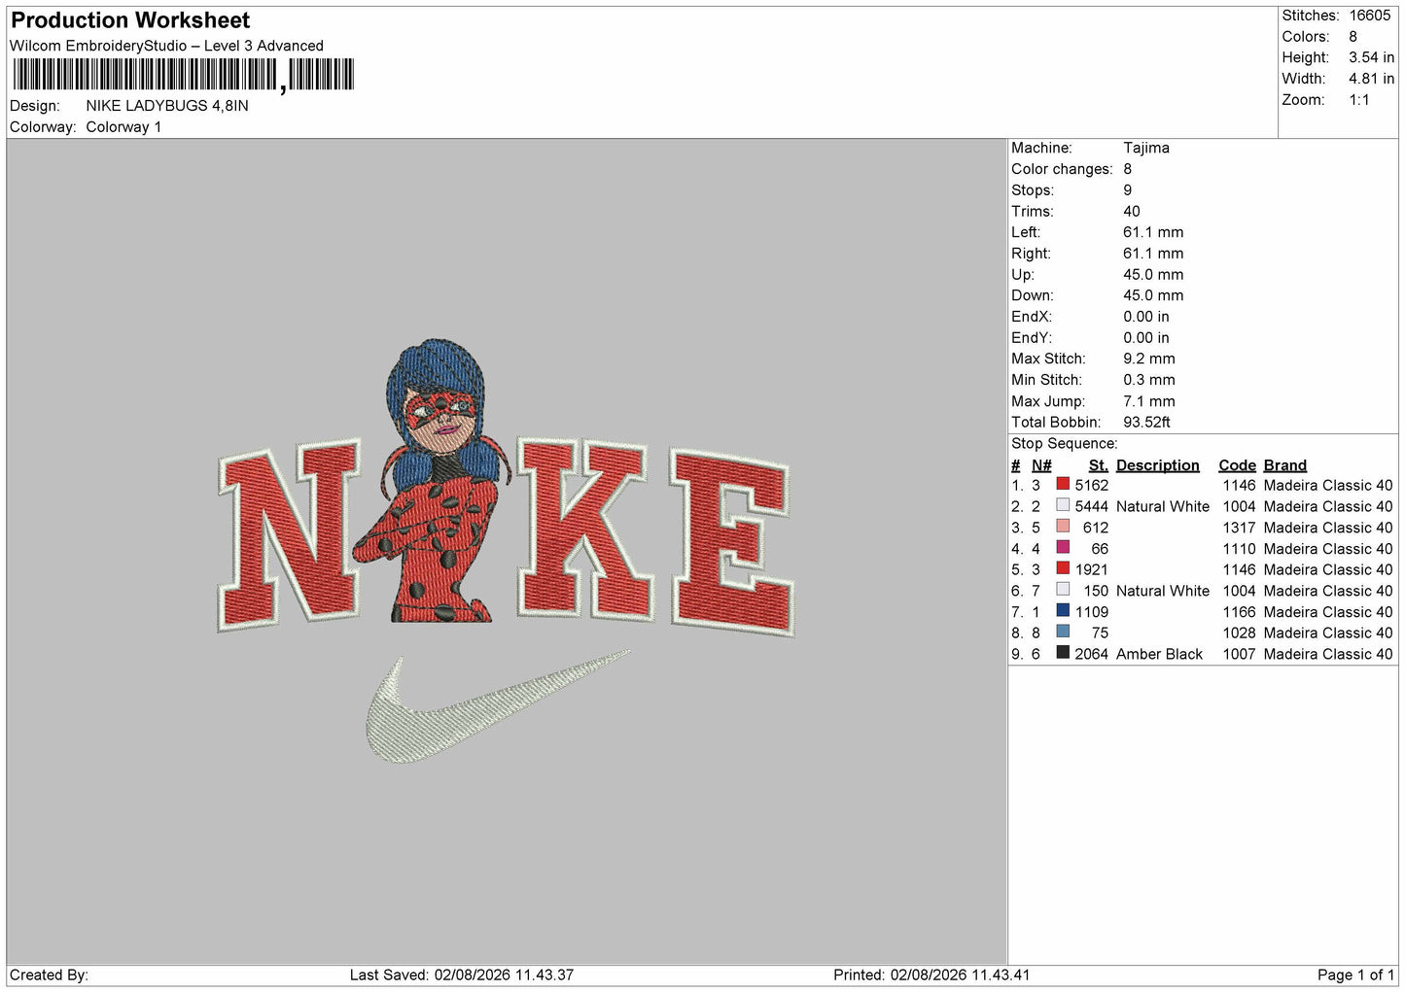Click the Created By label

click(49, 975)
